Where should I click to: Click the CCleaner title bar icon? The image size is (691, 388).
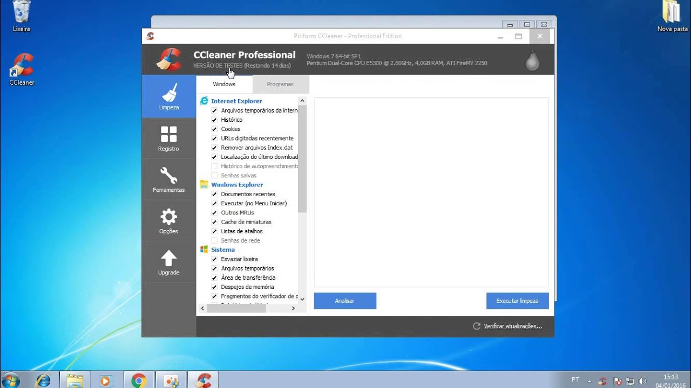150,36
